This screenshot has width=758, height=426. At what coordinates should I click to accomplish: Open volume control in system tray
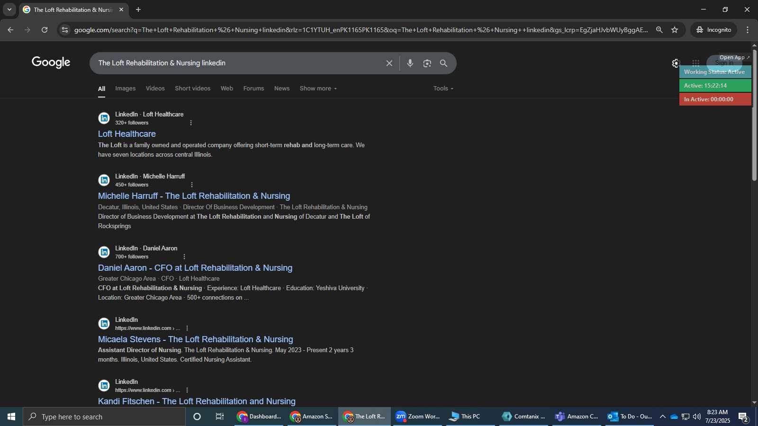click(x=697, y=417)
